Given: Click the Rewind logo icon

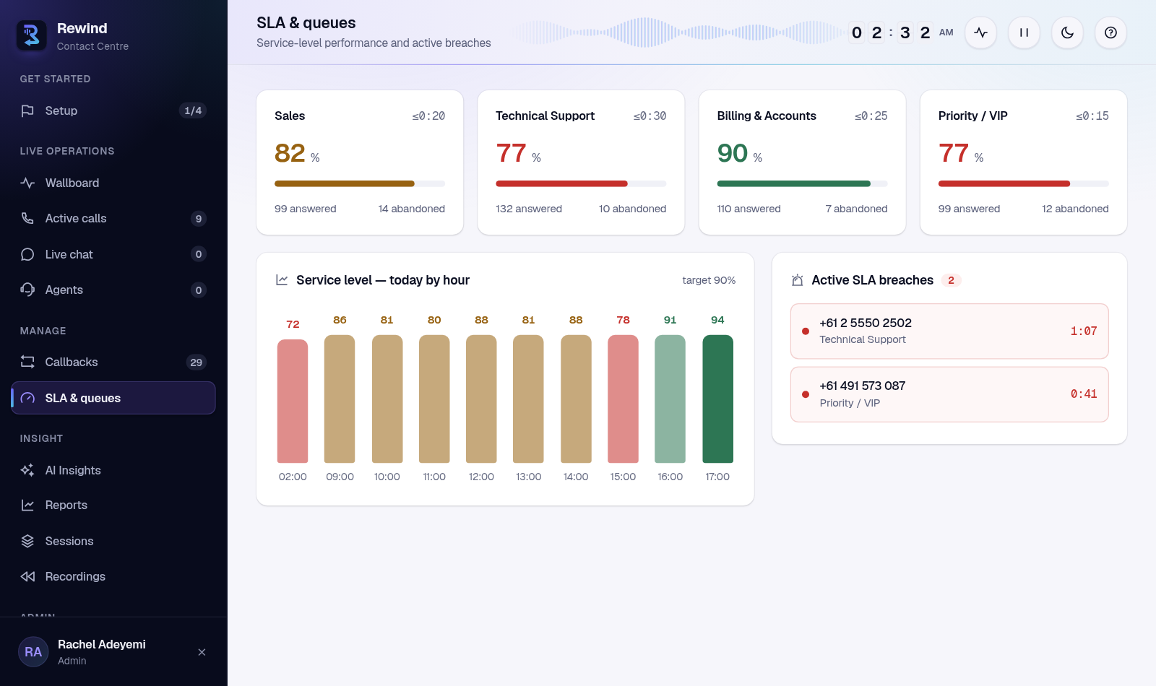Looking at the screenshot, I should 32,35.
